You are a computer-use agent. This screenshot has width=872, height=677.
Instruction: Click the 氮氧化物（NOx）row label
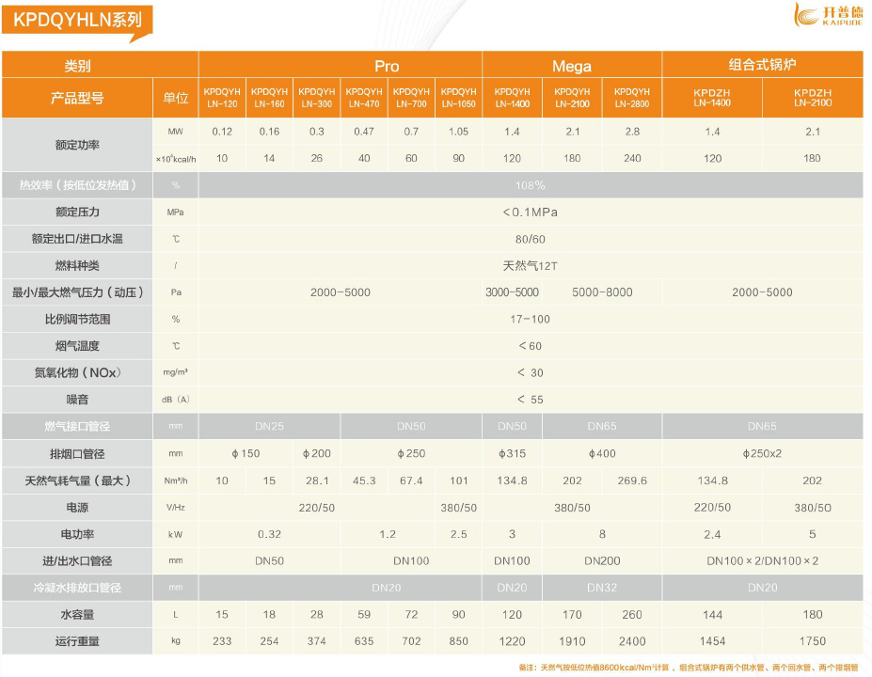[77, 373]
